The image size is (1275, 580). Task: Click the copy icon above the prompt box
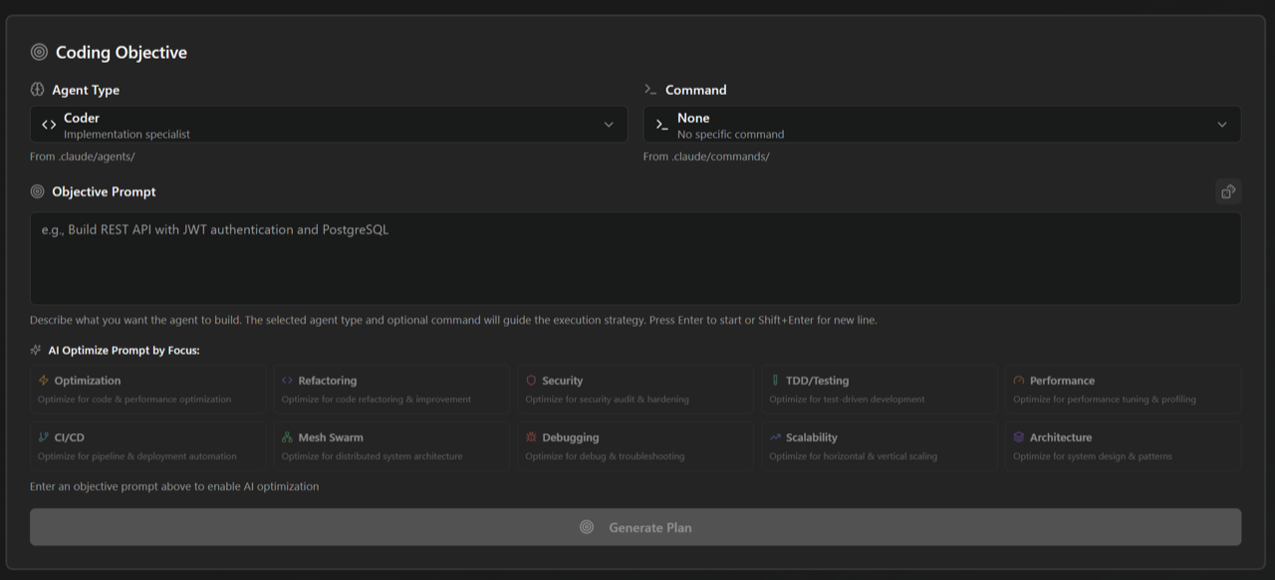tap(1228, 191)
